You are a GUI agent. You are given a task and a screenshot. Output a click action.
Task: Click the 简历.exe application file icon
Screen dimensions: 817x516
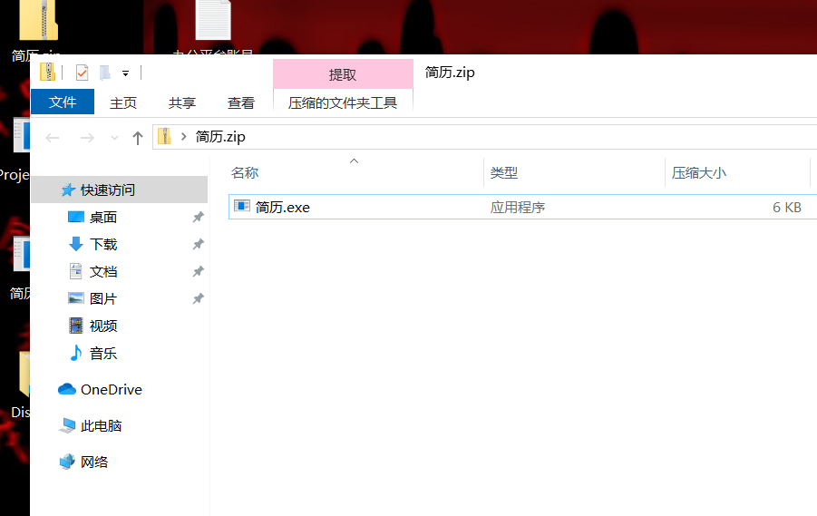pyautogui.click(x=242, y=207)
